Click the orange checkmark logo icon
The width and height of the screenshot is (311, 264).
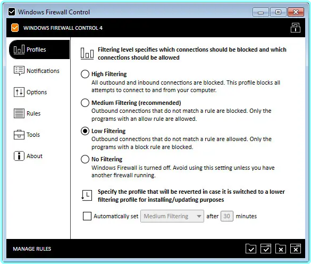pos(15,28)
